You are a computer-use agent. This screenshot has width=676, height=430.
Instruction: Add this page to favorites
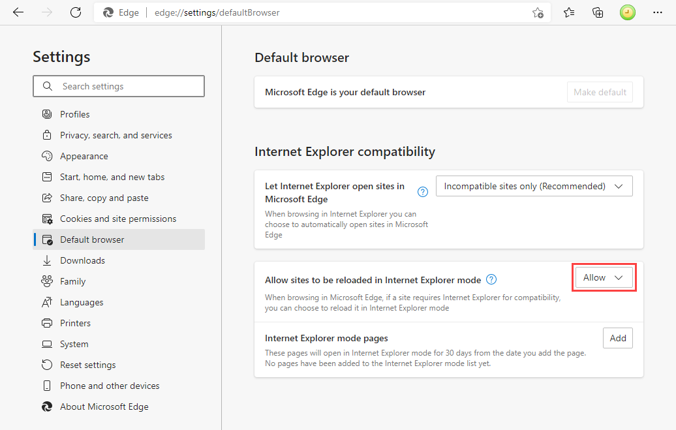tap(538, 12)
